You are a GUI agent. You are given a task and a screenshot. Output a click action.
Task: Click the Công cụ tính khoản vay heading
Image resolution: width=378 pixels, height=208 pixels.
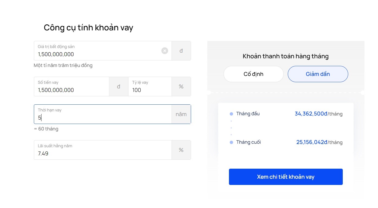coord(88,28)
